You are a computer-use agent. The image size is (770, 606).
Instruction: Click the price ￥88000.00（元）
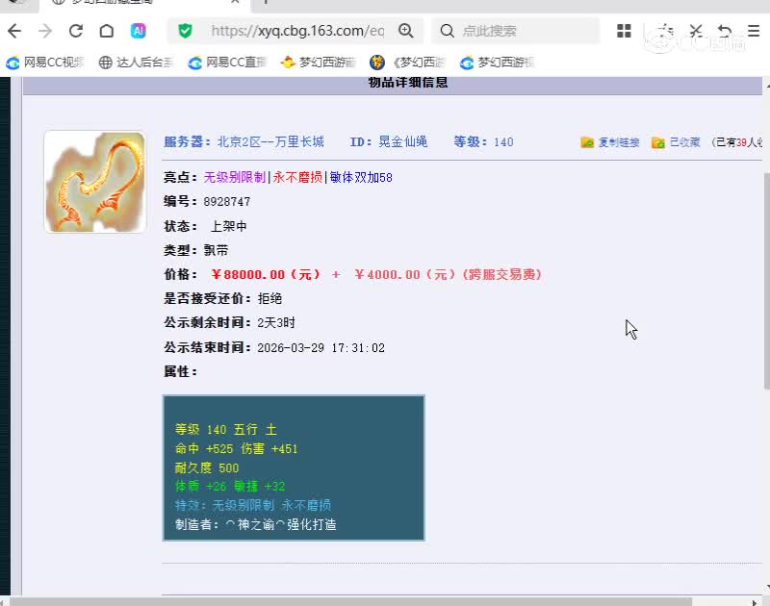pos(266,274)
